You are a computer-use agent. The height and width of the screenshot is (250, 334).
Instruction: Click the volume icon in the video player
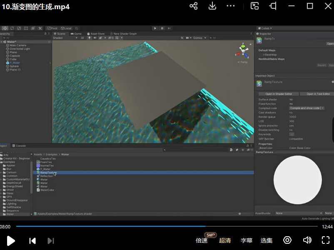click(x=307, y=240)
